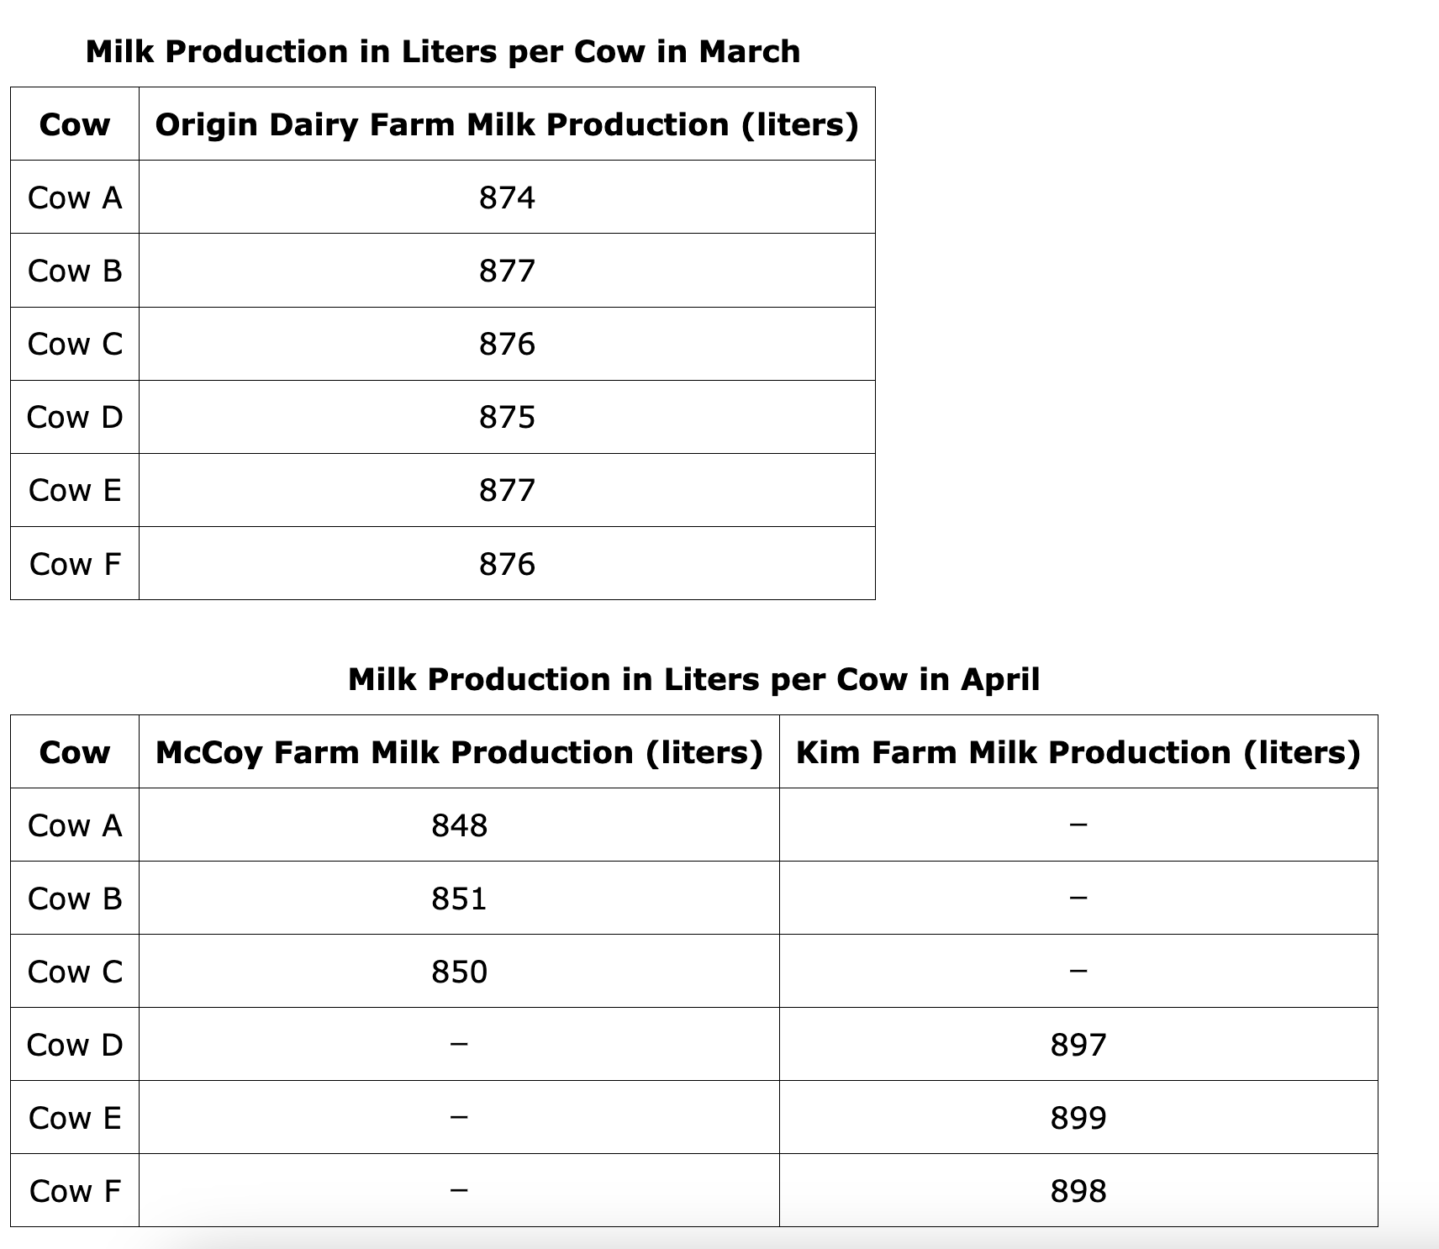Click the Cow header in April table
1439x1249 pixels.
(75, 752)
